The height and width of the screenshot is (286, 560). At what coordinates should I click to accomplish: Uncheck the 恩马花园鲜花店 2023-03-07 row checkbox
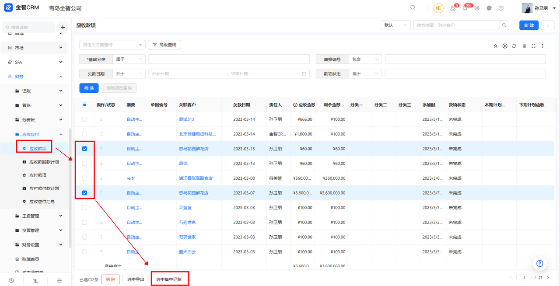84,193
